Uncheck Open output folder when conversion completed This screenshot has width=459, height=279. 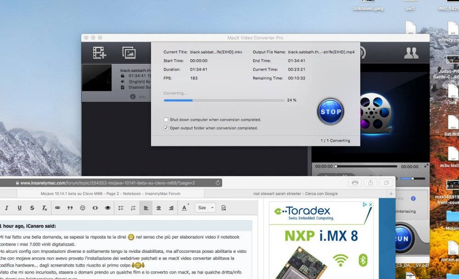[166, 128]
